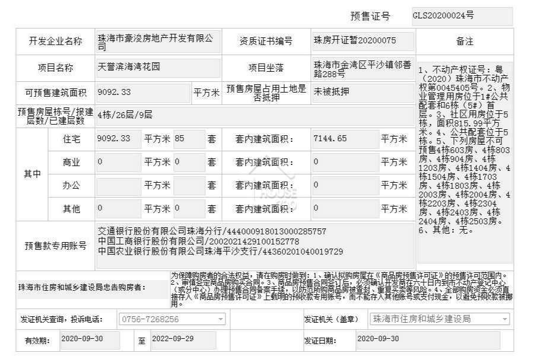The image size is (534, 356).
Task: Click the 商业 area field
Action: point(119,163)
